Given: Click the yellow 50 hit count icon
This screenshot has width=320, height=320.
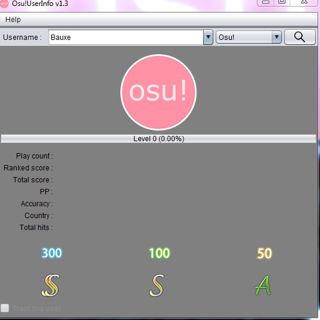Looking at the screenshot, I should tap(265, 253).
